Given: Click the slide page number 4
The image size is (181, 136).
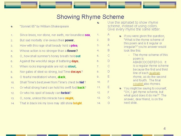Looking at the screenshot, I should [165, 129].
